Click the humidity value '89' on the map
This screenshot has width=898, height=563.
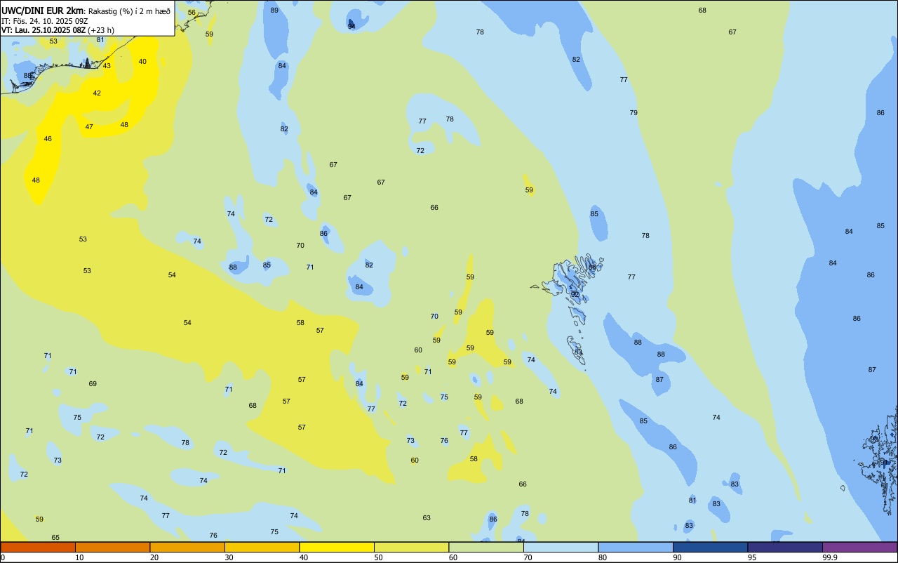[x=274, y=11]
